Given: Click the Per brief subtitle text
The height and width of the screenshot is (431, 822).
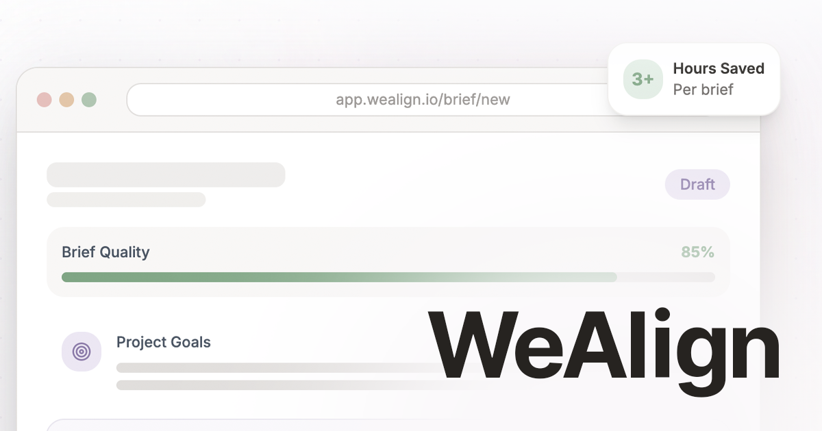Looking at the screenshot, I should (x=703, y=90).
